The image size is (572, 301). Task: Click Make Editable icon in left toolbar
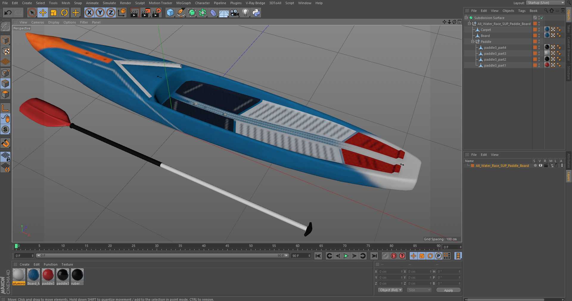tap(5, 27)
